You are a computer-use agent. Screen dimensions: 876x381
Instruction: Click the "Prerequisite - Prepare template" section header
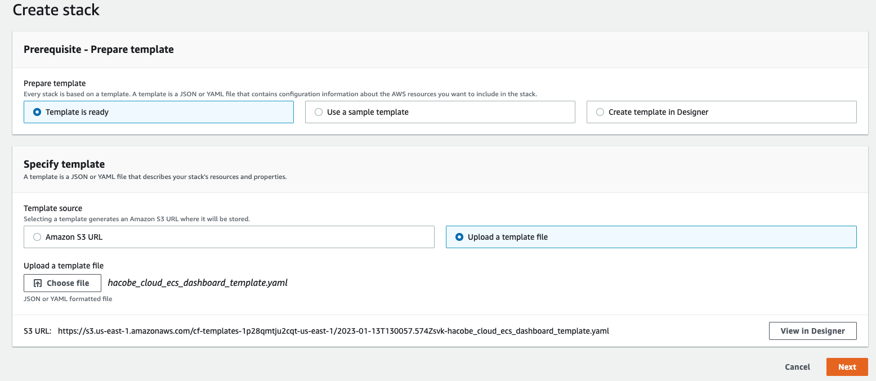point(99,50)
